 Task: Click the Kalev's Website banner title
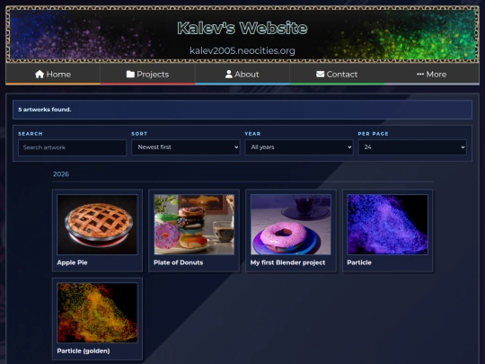click(242, 28)
